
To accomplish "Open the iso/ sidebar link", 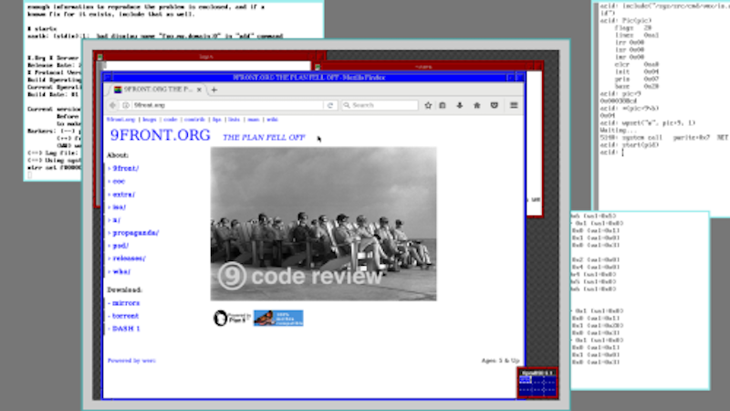I will (x=120, y=207).
